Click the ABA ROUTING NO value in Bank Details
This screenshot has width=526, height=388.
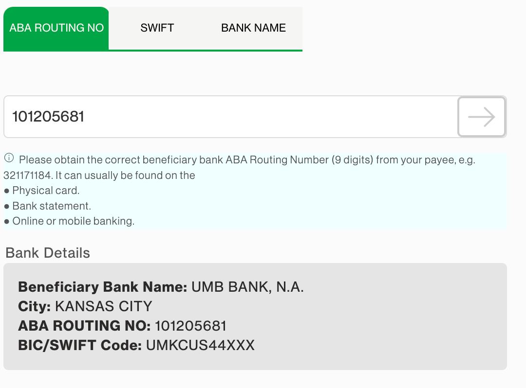click(x=189, y=326)
